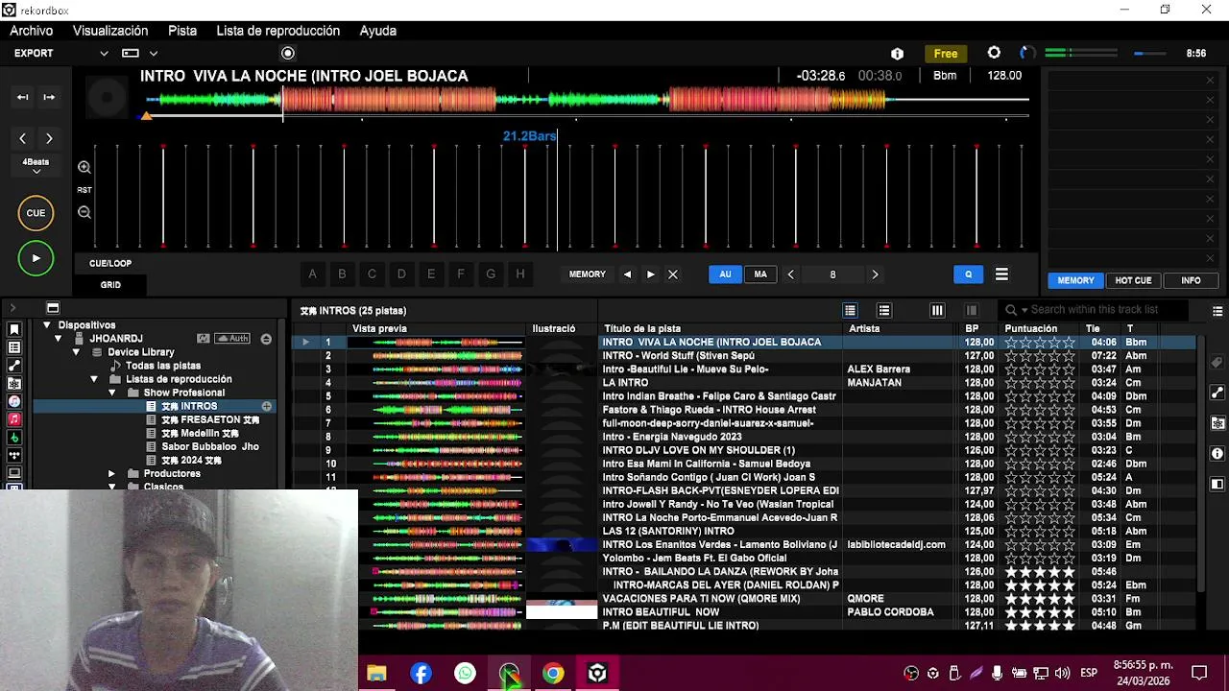Open the player layout dropdown arrow
This screenshot has width=1229, height=691.
coord(153,54)
